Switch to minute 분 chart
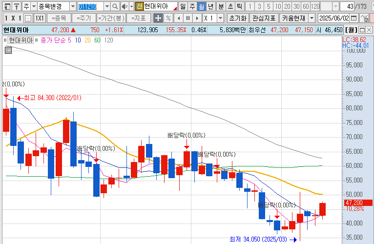 [221, 6]
